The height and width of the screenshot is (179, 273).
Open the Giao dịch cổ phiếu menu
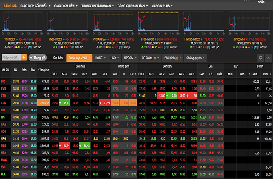[x=34, y=6]
